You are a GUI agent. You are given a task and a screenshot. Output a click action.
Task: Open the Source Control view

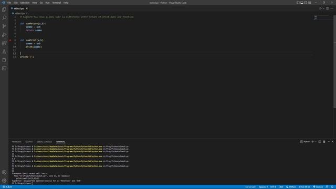pos(4,26)
